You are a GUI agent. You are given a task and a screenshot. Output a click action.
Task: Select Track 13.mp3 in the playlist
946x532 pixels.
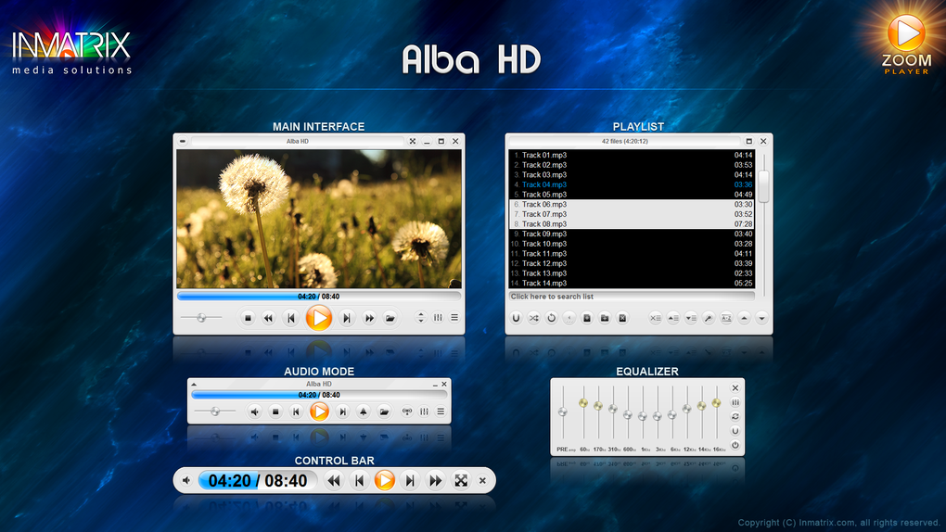(631, 273)
